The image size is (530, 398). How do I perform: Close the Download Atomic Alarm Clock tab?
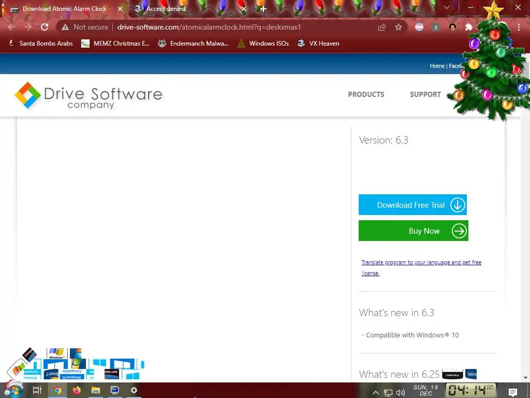coord(120,9)
